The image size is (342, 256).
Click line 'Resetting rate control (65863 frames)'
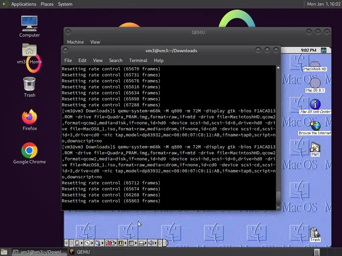pos(111,201)
